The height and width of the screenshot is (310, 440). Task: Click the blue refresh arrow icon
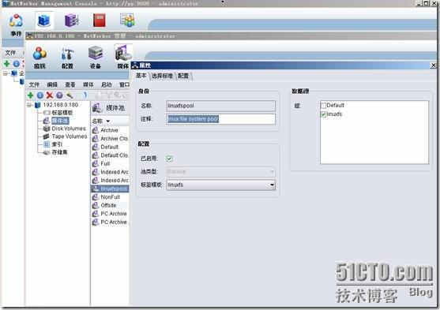pyautogui.click(x=85, y=95)
